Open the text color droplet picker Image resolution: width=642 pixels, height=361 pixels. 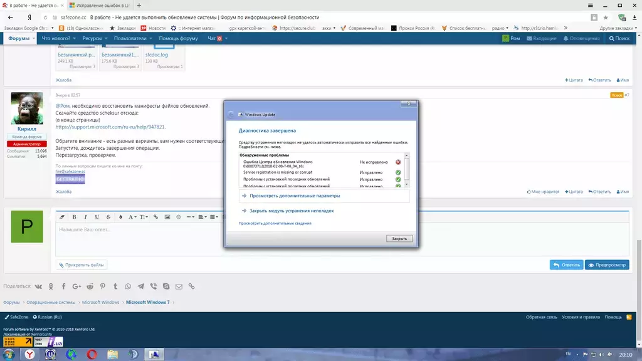coord(120,217)
